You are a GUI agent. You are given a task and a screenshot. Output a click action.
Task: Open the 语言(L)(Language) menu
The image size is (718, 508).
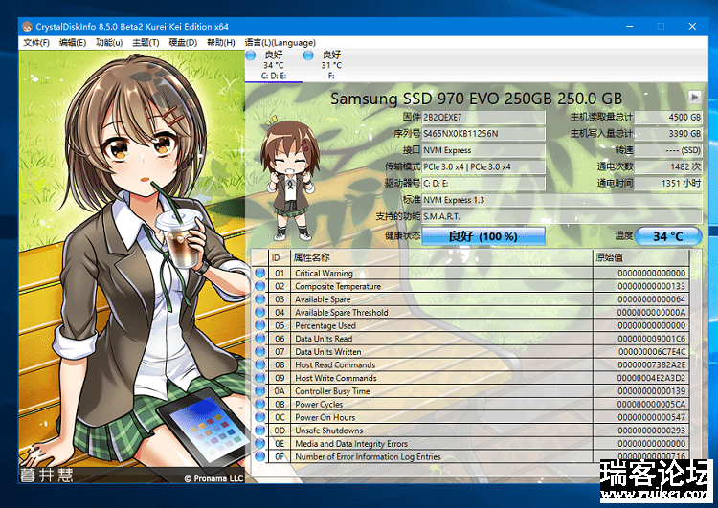(280, 42)
